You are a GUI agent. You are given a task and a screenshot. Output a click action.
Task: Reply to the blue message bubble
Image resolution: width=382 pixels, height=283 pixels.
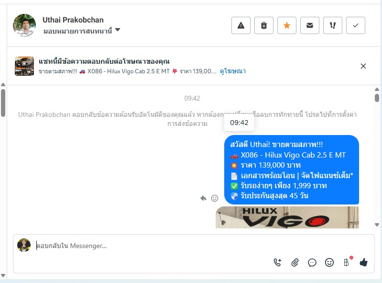coord(203,198)
